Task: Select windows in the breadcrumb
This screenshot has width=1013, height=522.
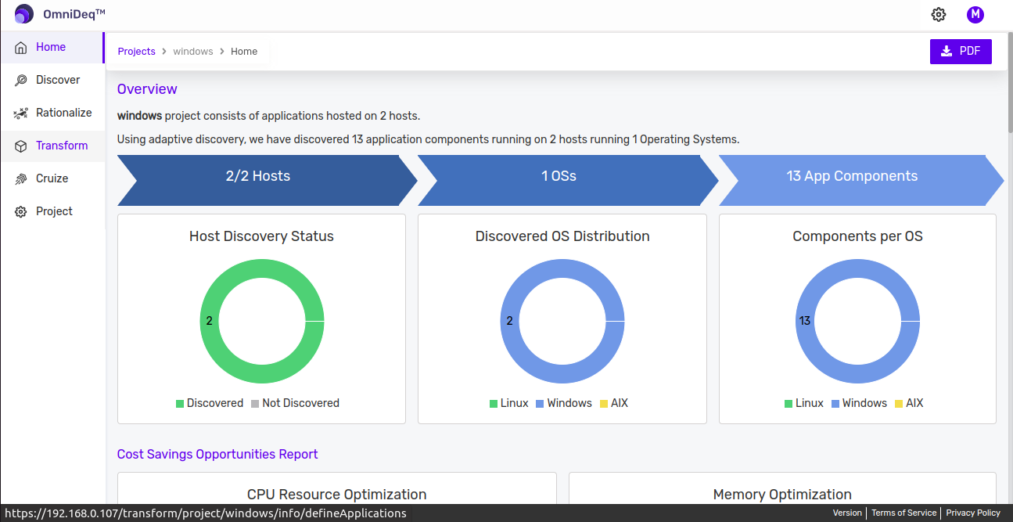Action: tap(193, 52)
